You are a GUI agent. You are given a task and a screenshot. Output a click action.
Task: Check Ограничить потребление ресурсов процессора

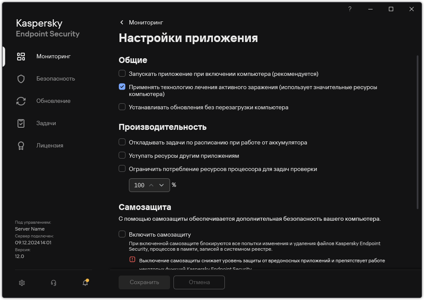click(122, 168)
